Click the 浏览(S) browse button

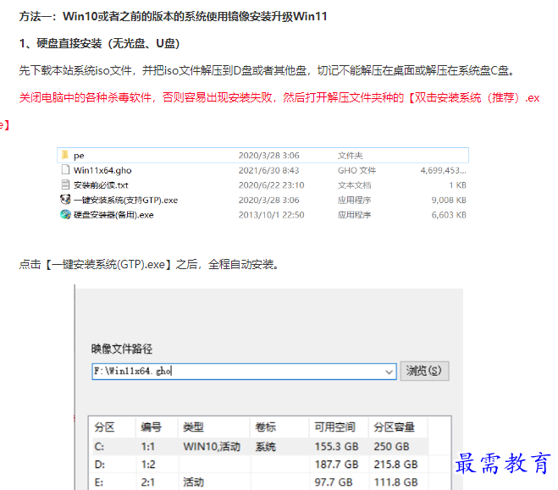coord(424,372)
